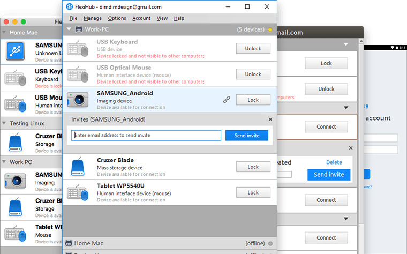Click the invite link icon for SAMSUNG_Android
Screen dimensions: 407x254
[227, 100]
